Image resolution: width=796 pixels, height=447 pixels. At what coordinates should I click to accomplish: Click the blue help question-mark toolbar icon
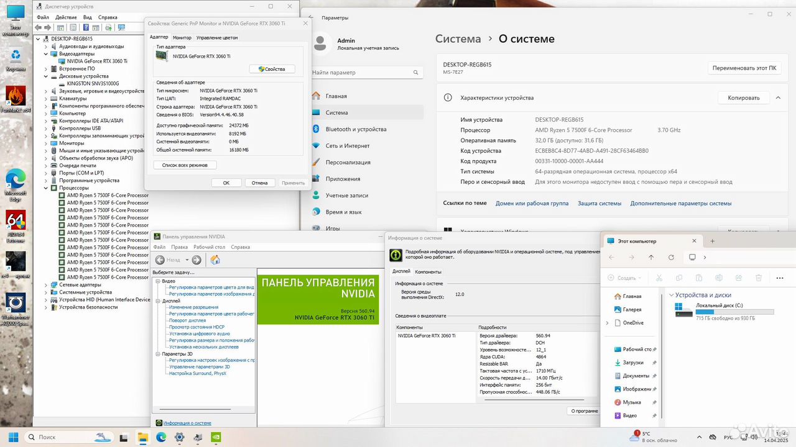click(x=85, y=27)
